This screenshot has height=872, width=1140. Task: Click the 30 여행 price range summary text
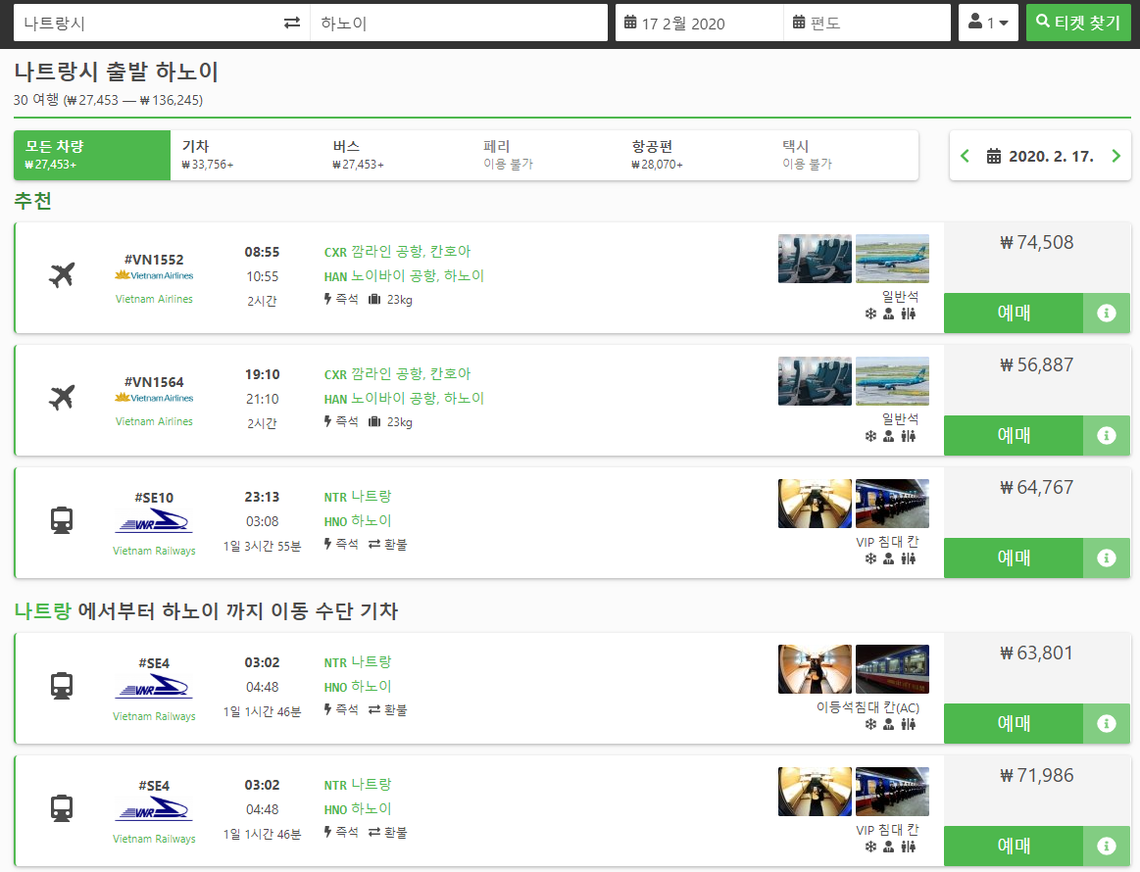109,100
